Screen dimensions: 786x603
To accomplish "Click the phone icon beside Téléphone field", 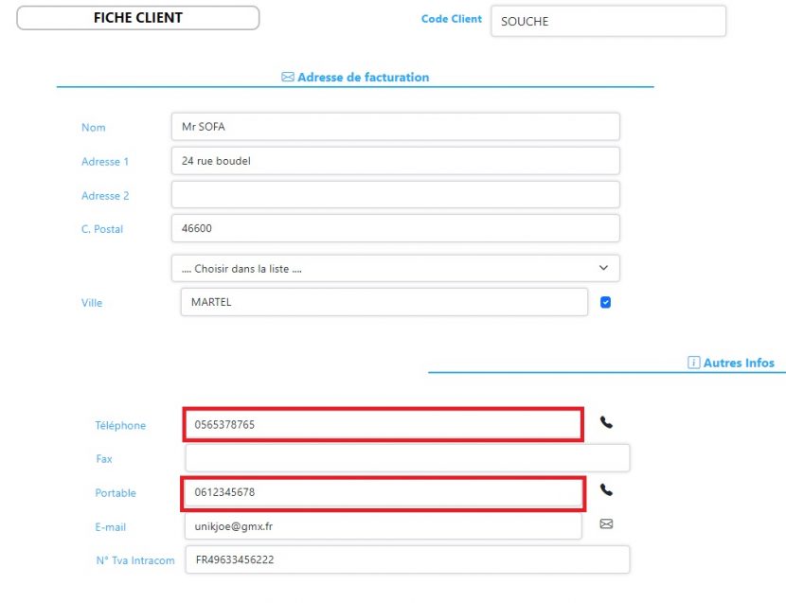I will point(606,422).
